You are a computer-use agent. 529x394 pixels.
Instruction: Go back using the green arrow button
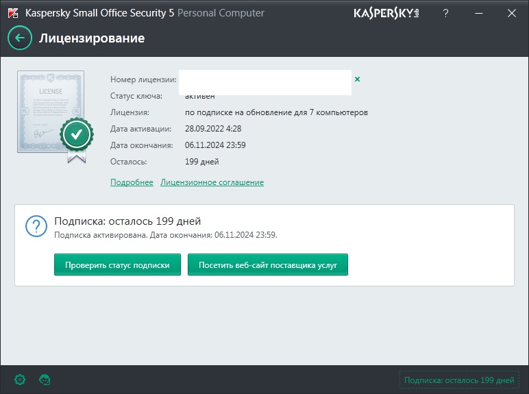pyautogui.click(x=20, y=38)
